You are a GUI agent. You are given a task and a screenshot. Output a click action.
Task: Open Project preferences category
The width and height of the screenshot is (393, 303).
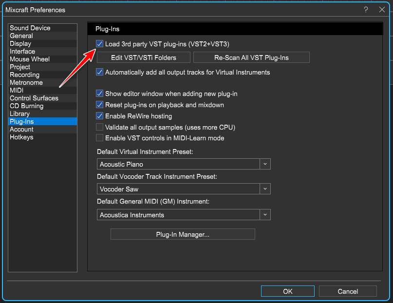coord(42,67)
